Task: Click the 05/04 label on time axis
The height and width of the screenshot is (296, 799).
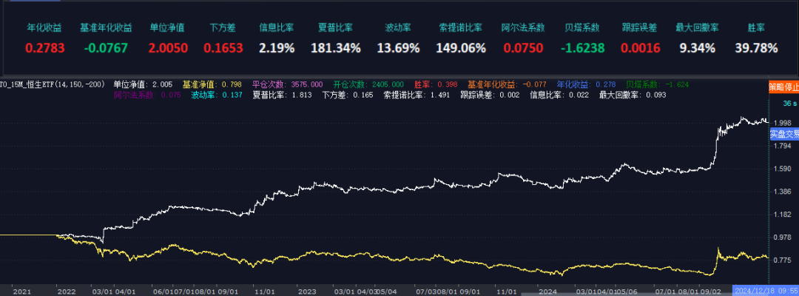Action: coord(385,292)
